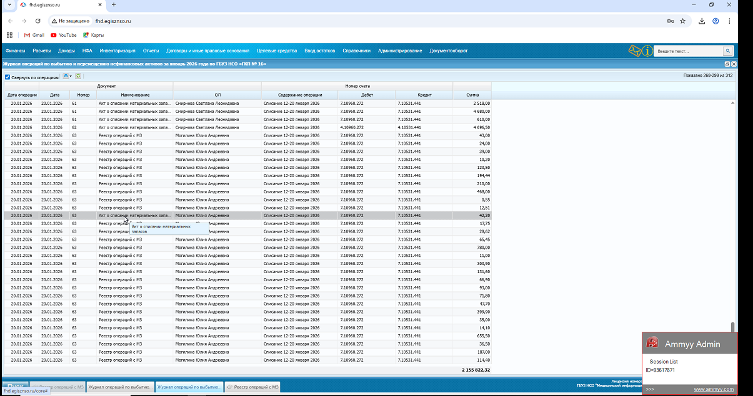Open the Финансы menu
The height and width of the screenshot is (396, 753).
pyautogui.click(x=15, y=51)
